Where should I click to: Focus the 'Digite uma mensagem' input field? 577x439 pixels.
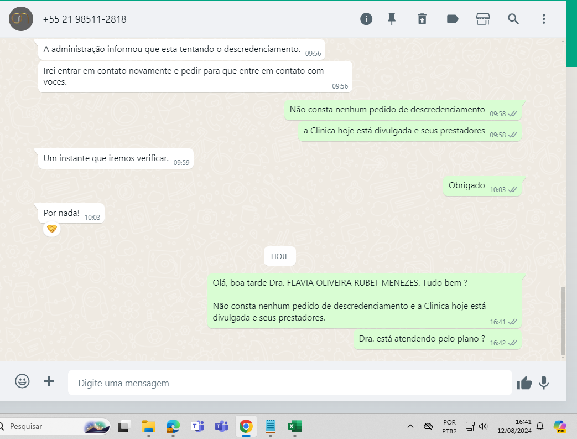click(290, 383)
